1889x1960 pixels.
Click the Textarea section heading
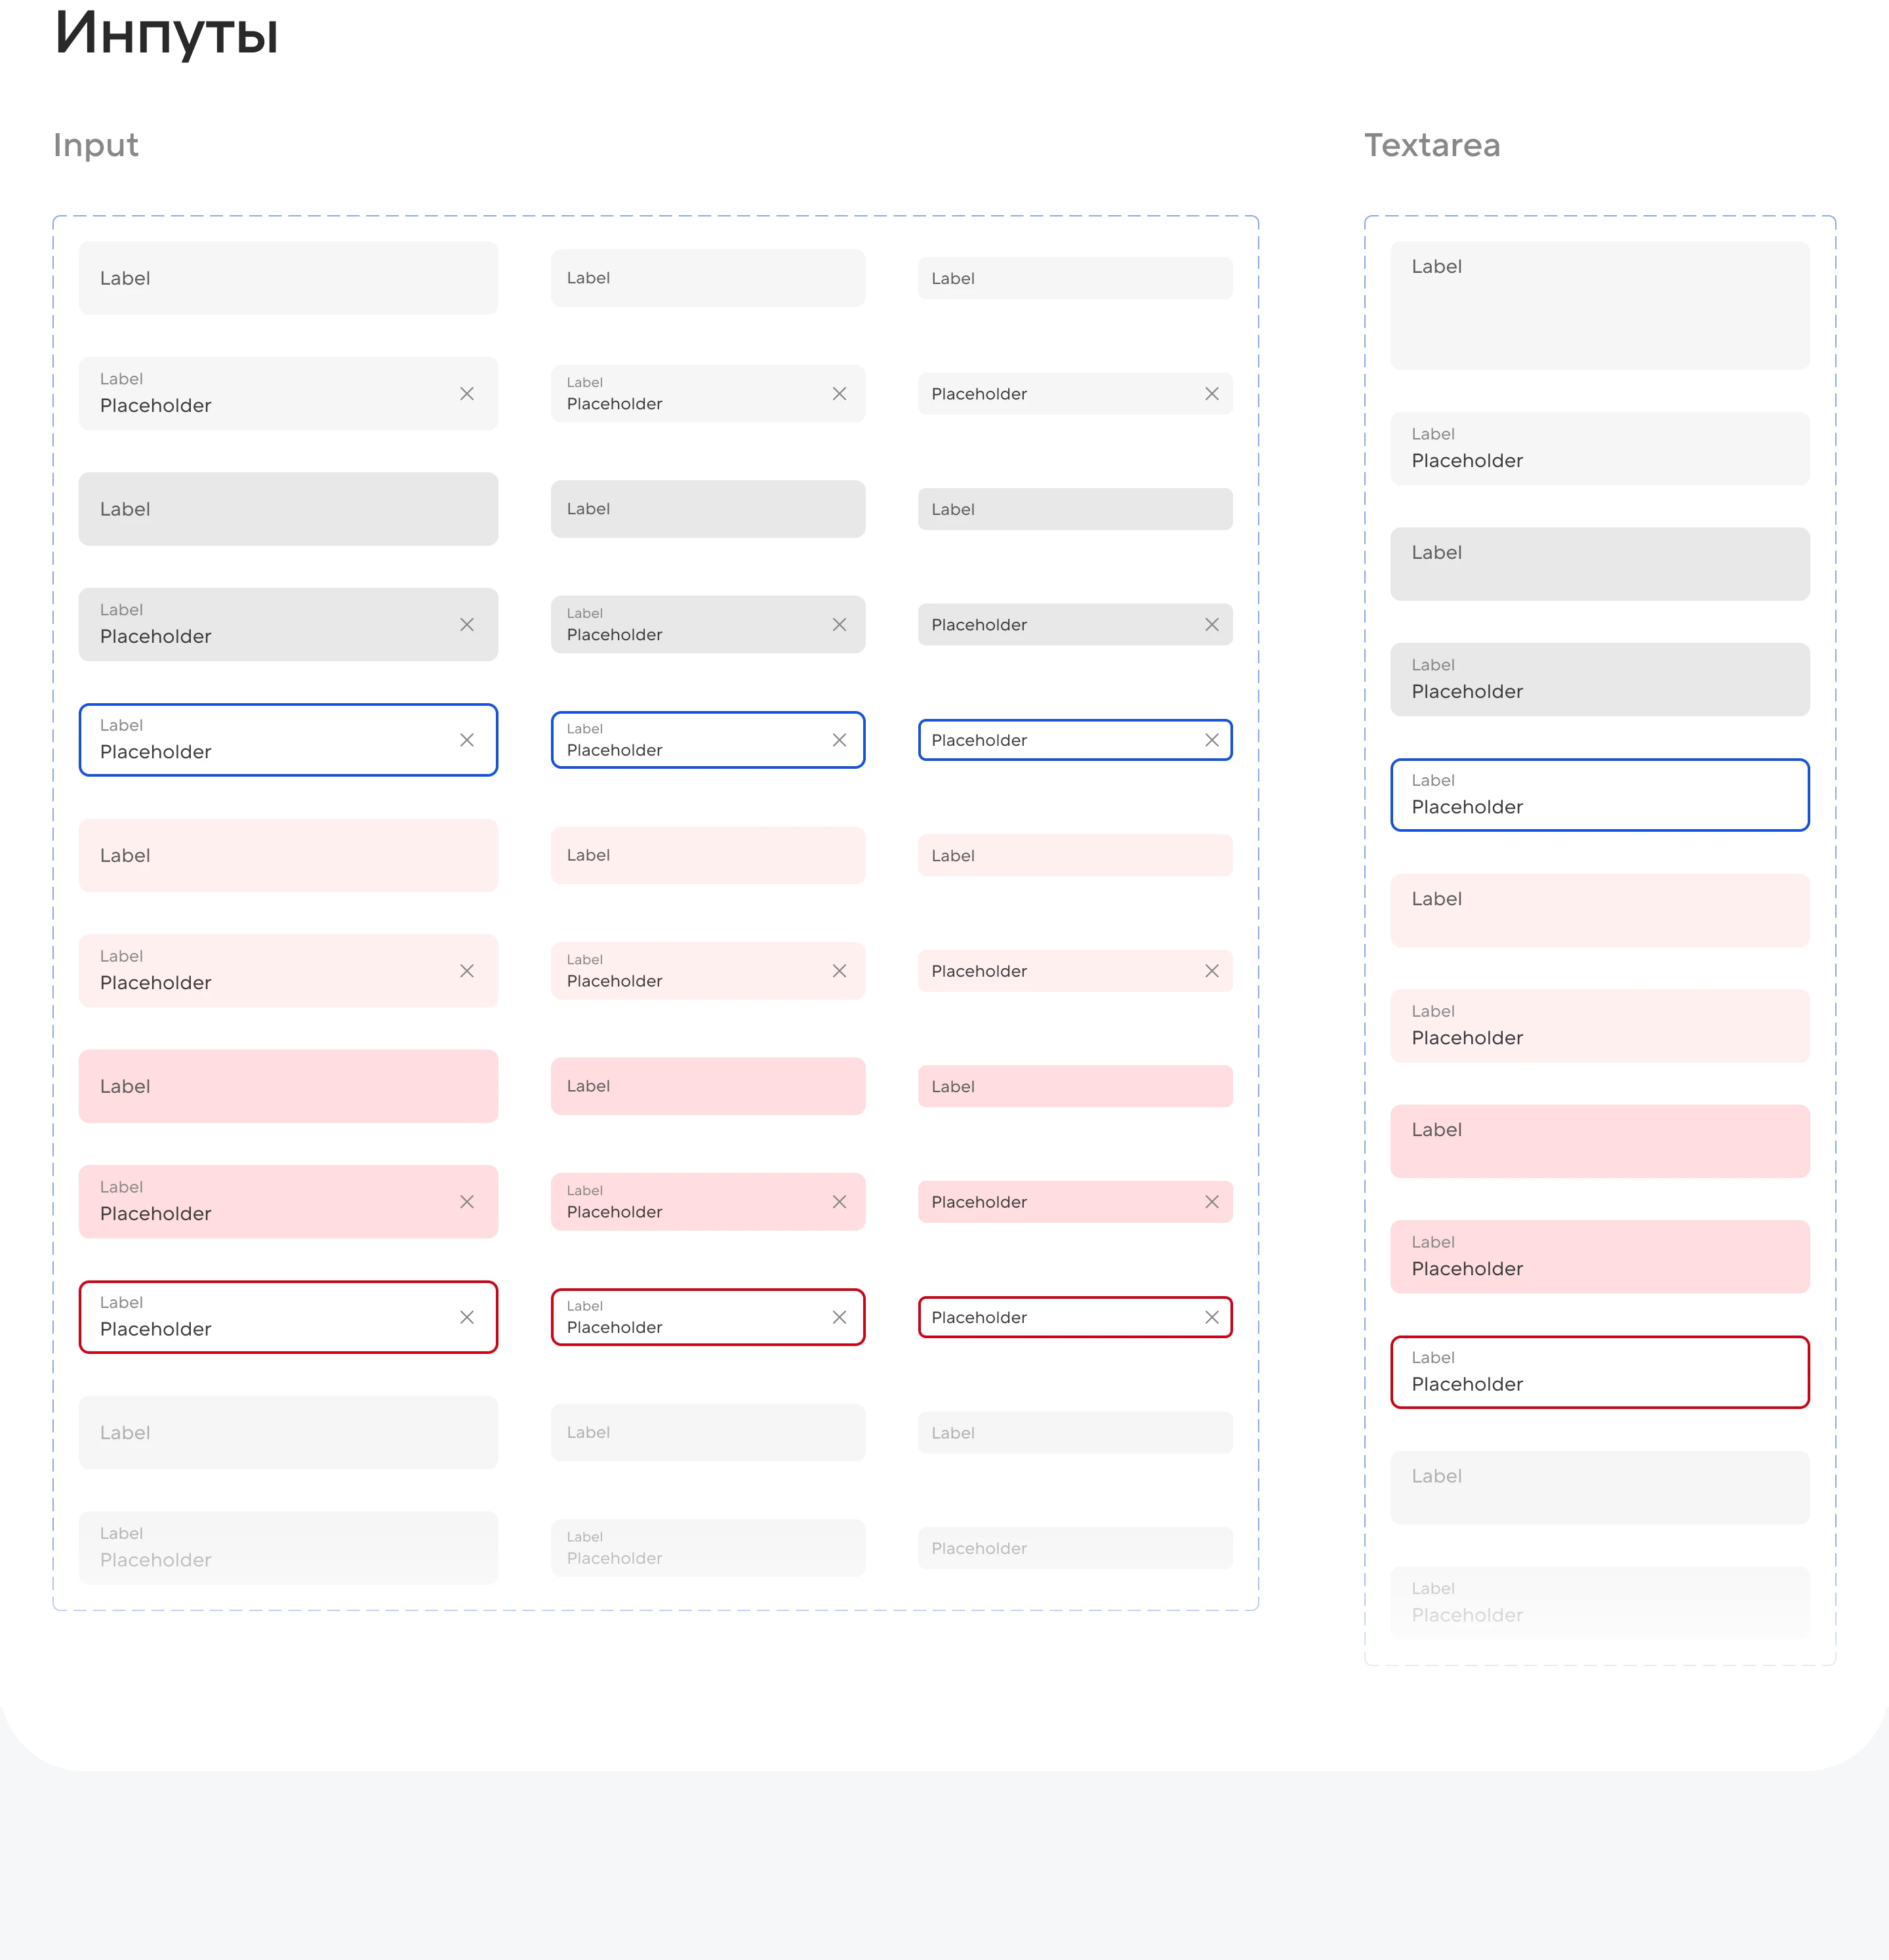(x=1433, y=146)
